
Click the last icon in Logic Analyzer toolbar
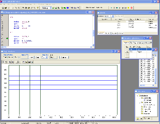pyautogui.click(x=32, y=62)
